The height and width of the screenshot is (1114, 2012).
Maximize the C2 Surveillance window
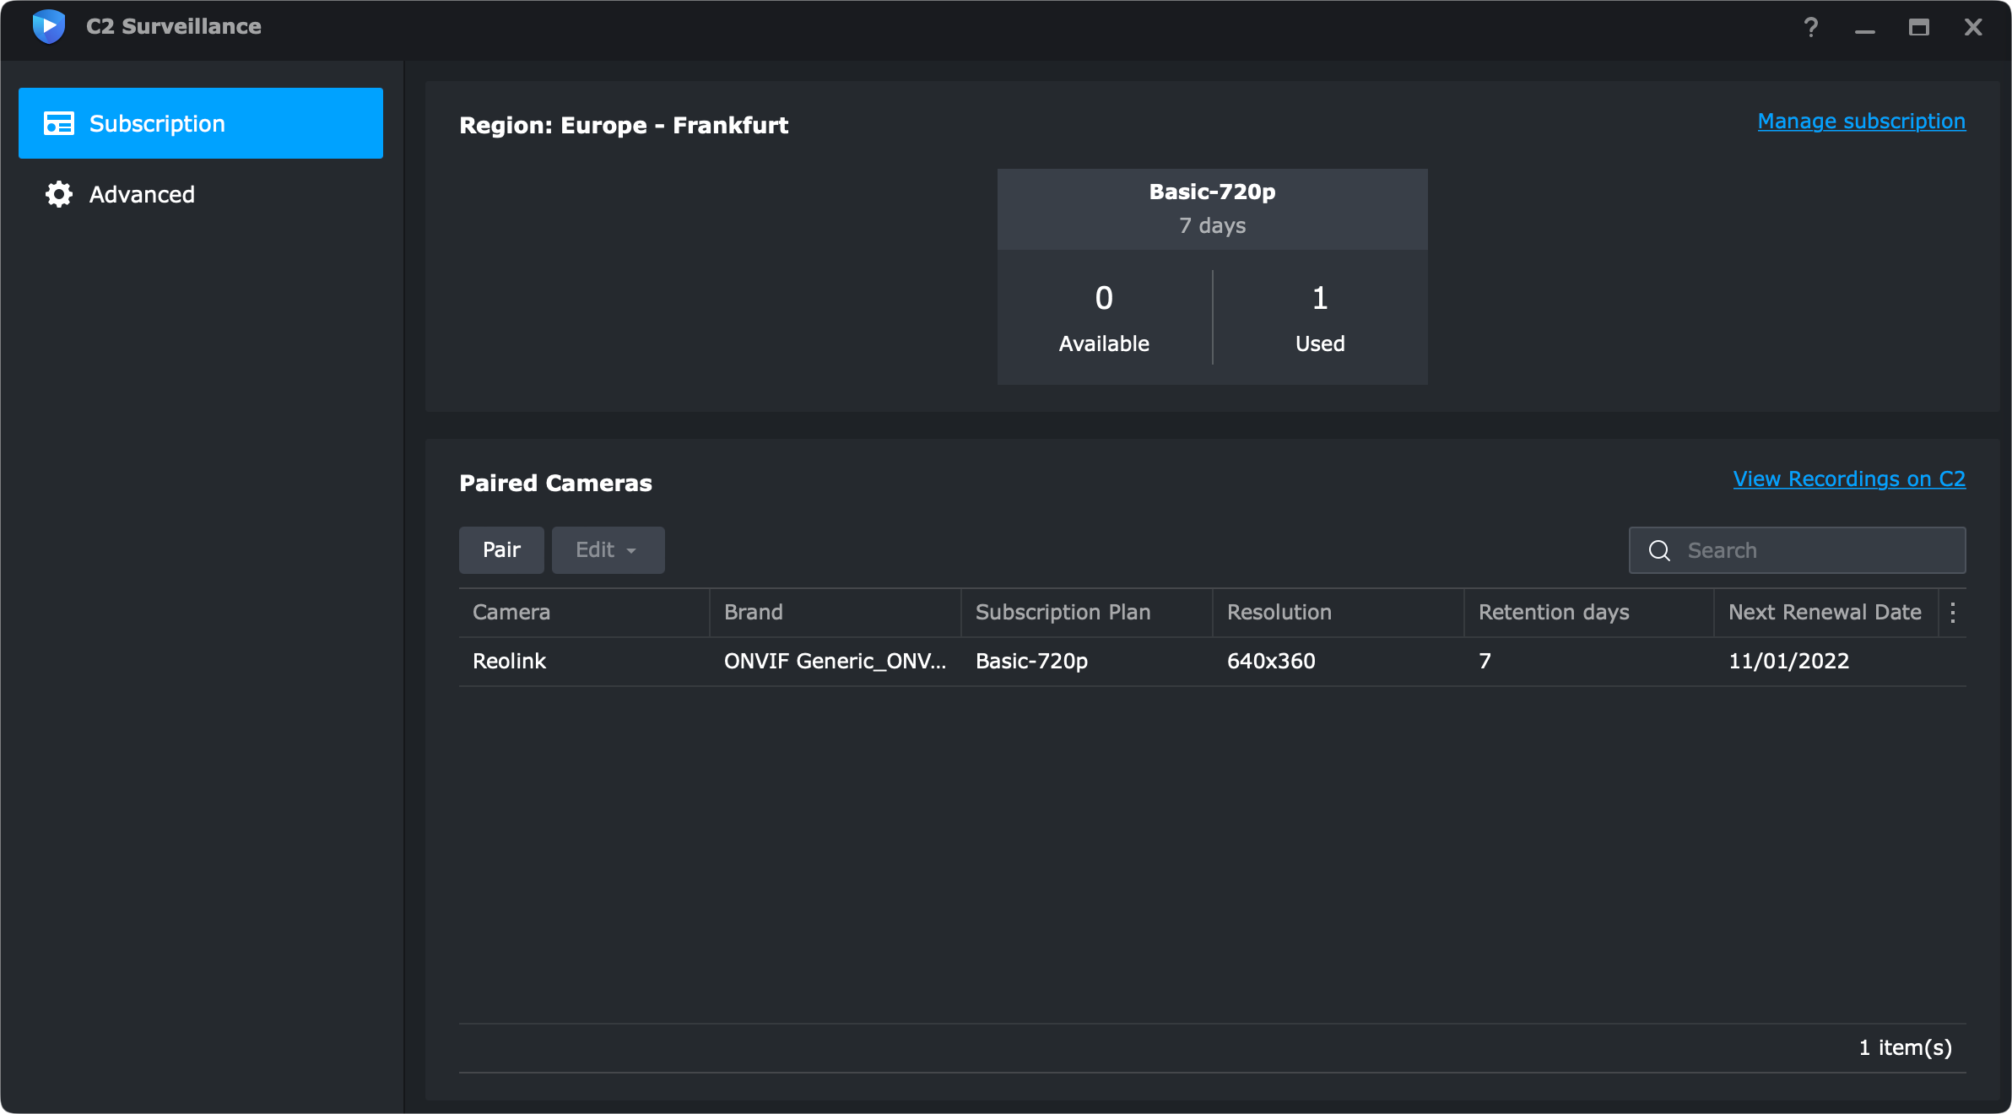coord(1919,27)
